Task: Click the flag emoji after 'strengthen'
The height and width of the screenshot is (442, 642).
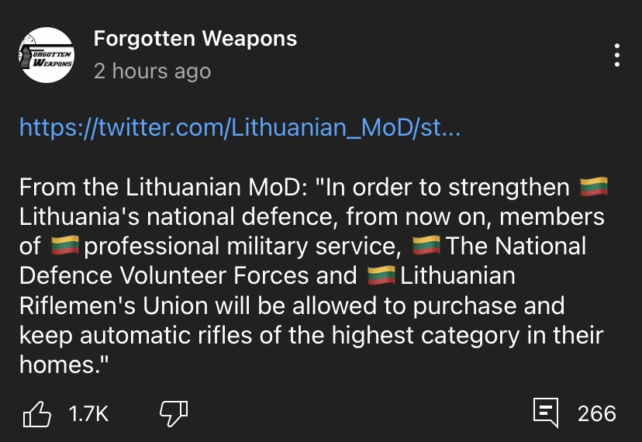Action: [594, 187]
